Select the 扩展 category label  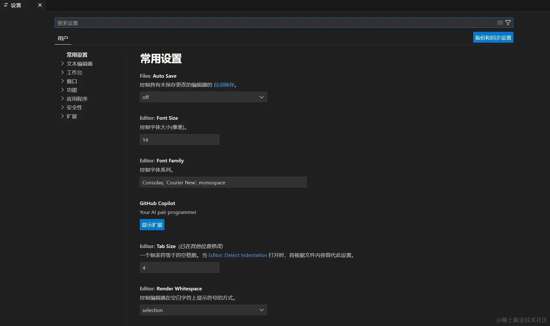click(x=72, y=116)
